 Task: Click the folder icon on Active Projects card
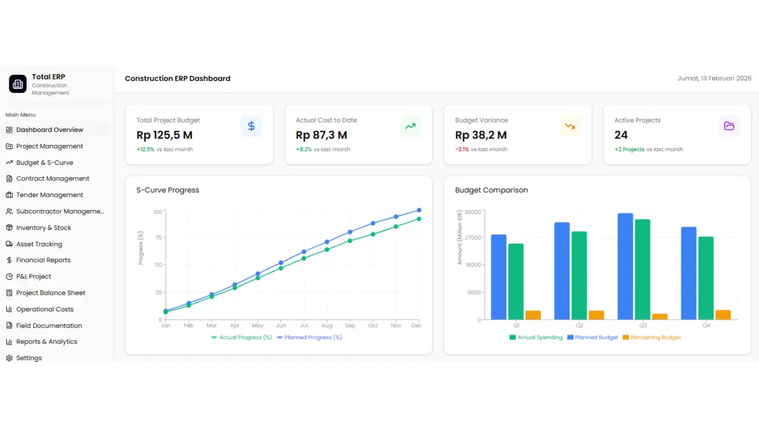pyautogui.click(x=729, y=127)
